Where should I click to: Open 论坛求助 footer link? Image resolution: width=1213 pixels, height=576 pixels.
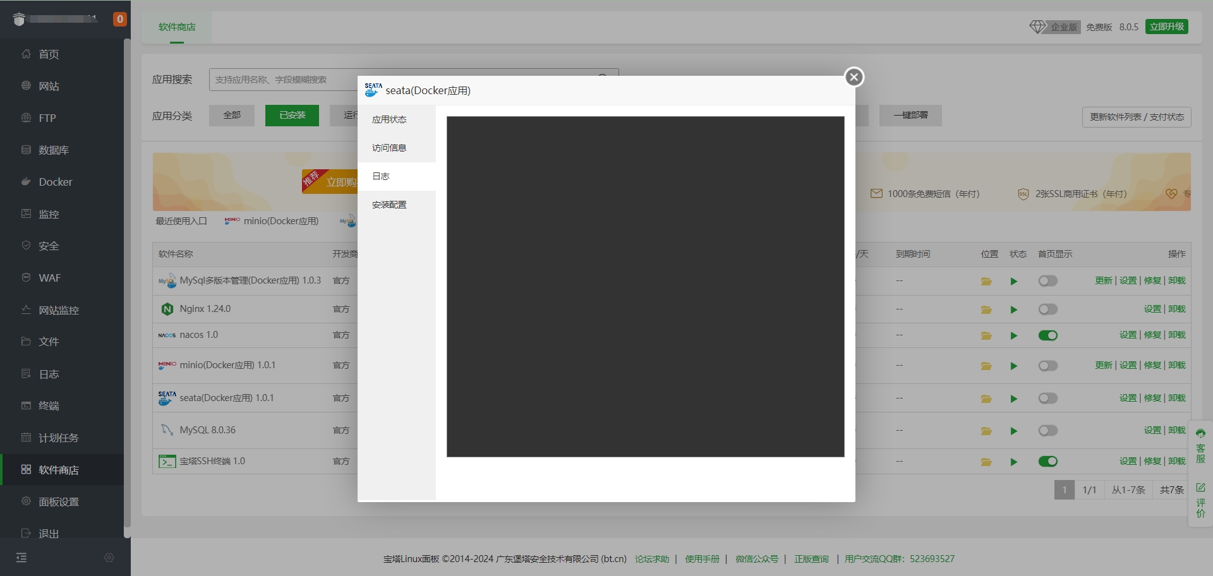coord(652,559)
